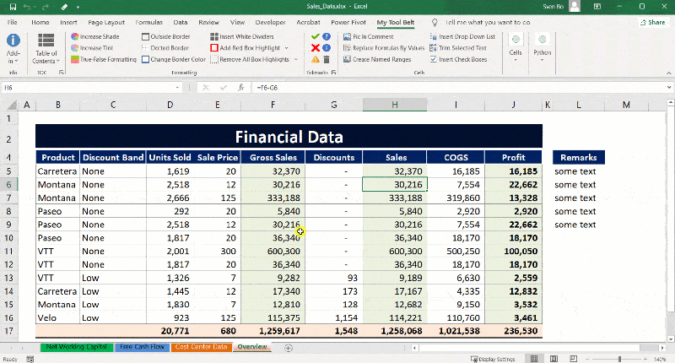Click Trim Selected Text

click(458, 48)
